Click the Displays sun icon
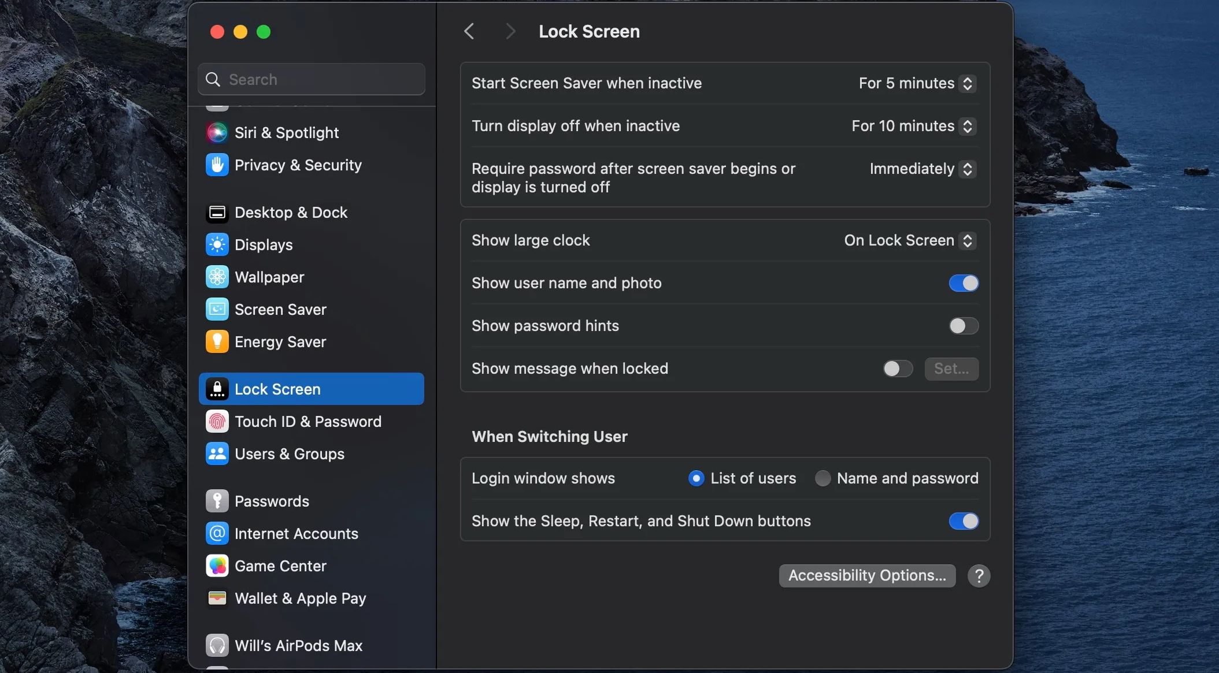Image resolution: width=1219 pixels, height=673 pixels. point(217,245)
